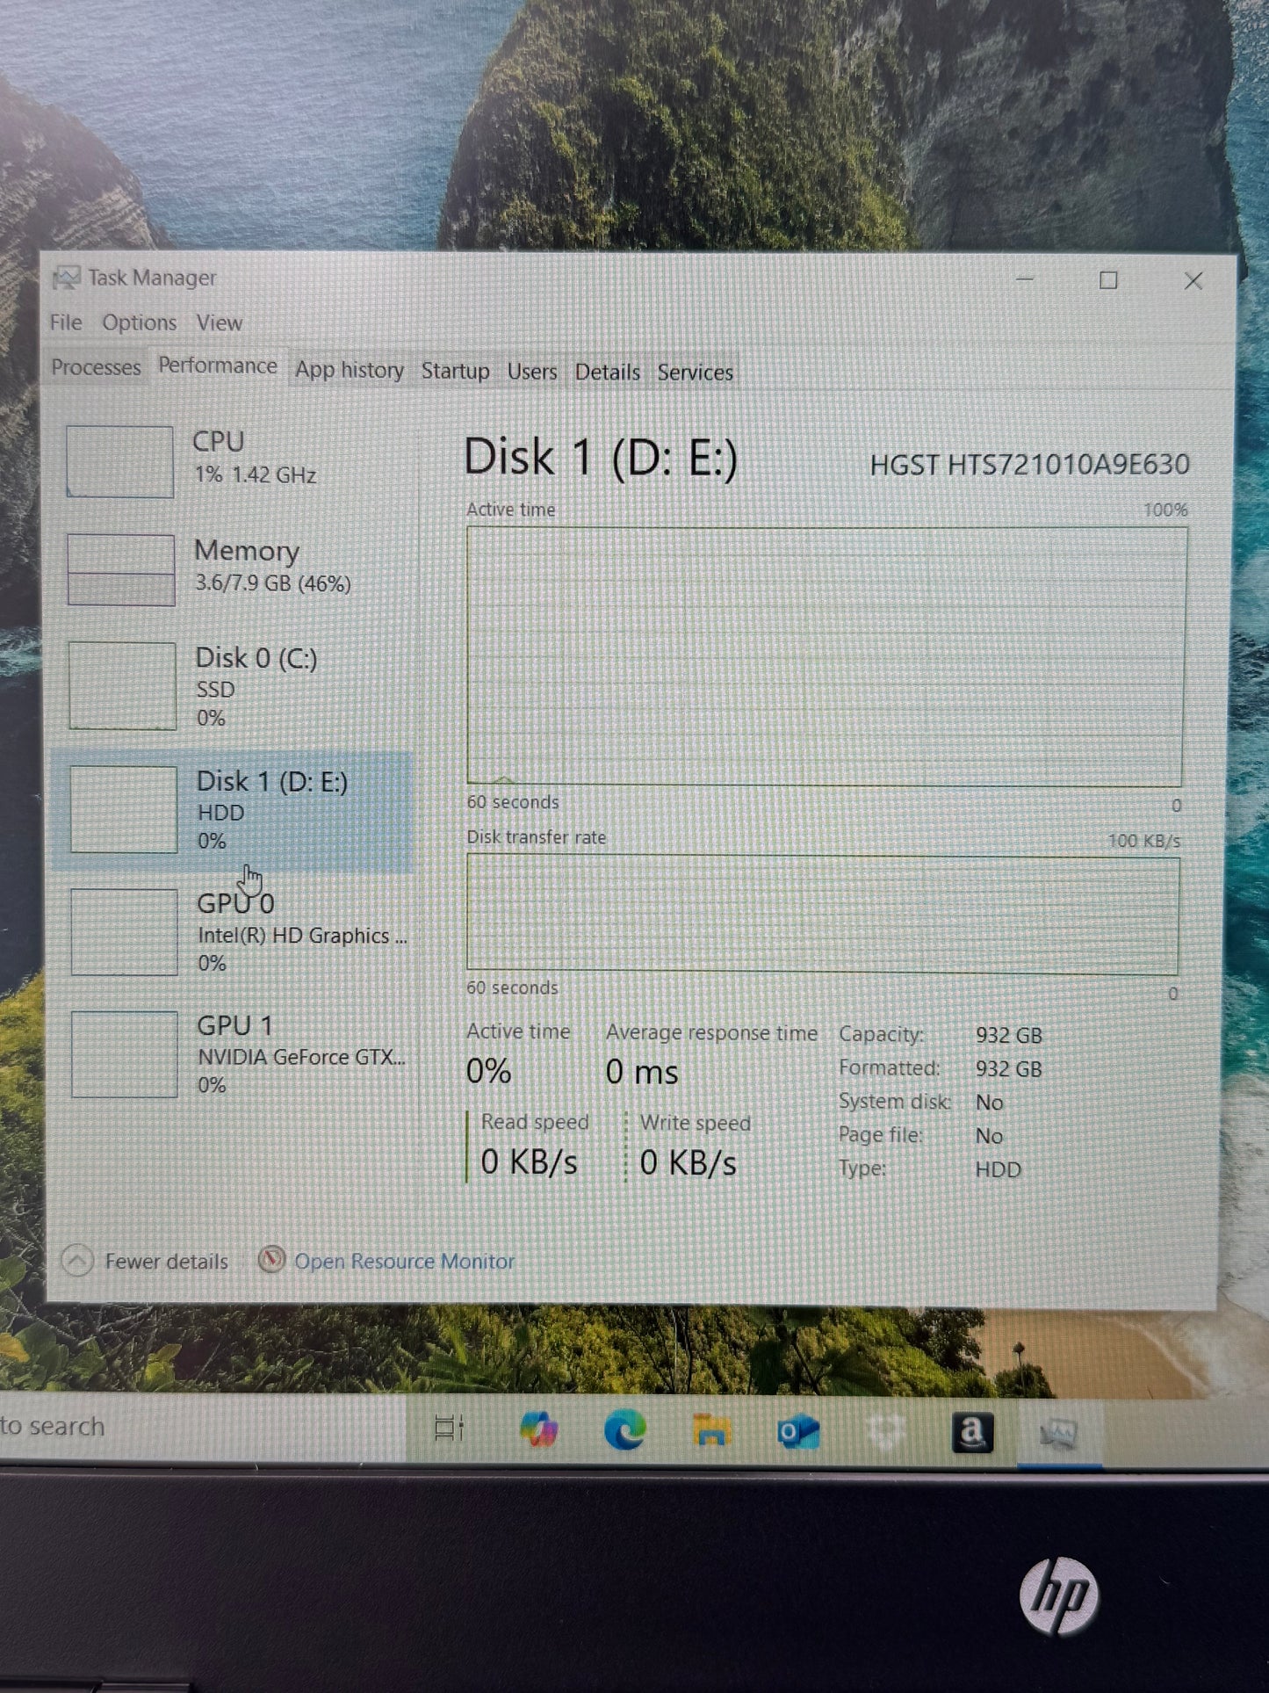Open the File menu
This screenshot has height=1693, width=1269.
[66, 322]
